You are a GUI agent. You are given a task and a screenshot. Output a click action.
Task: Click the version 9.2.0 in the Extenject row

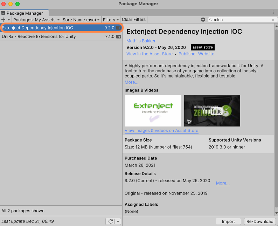(109, 28)
